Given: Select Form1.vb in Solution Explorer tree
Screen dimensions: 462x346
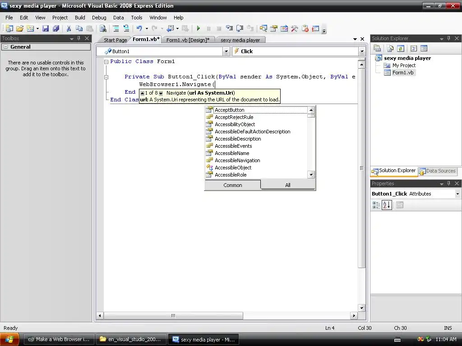Looking at the screenshot, I should (x=399, y=73).
